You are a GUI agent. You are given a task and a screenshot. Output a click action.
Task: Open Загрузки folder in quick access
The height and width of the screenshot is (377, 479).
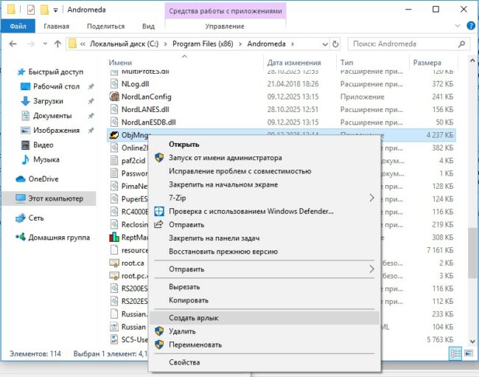pyautogui.click(x=47, y=101)
